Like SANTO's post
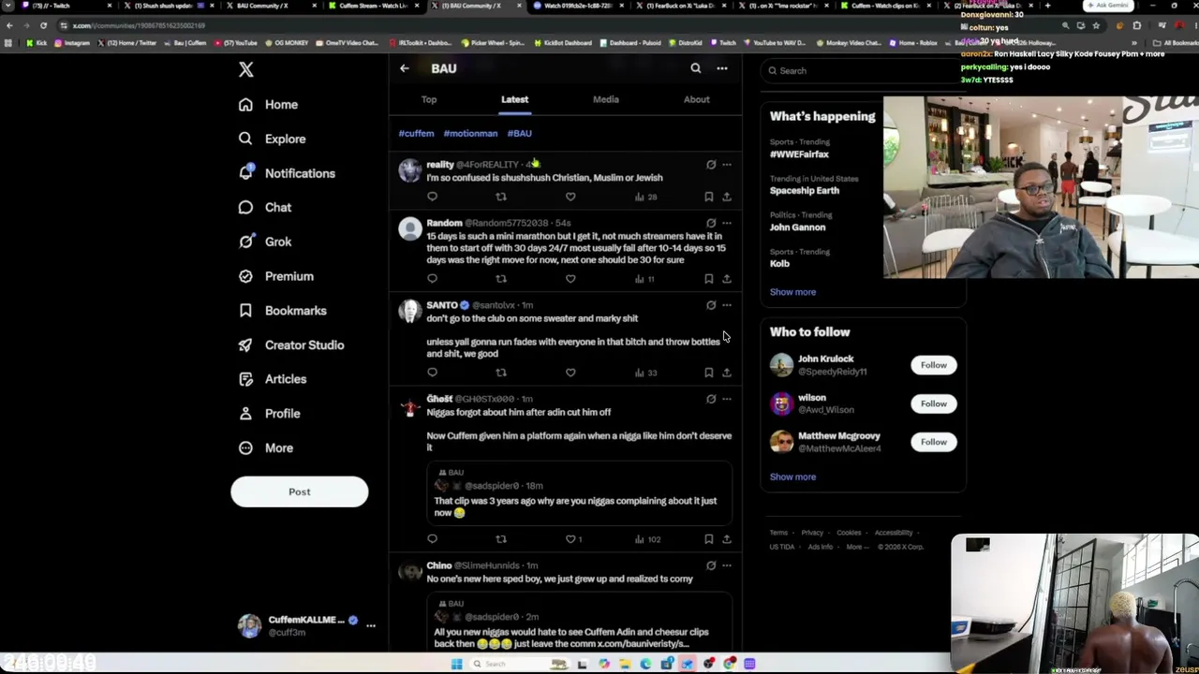1199x674 pixels. tap(570, 373)
